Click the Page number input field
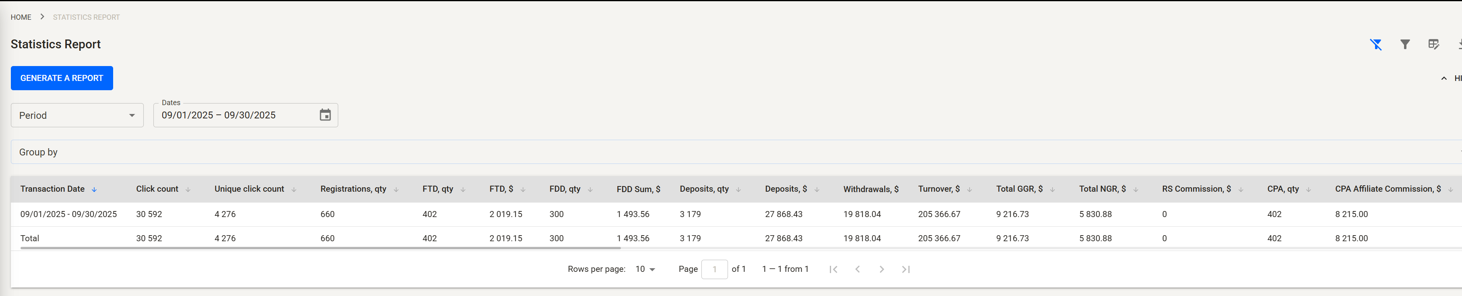Screen dimensions: 1462x296 coord(715,269)
